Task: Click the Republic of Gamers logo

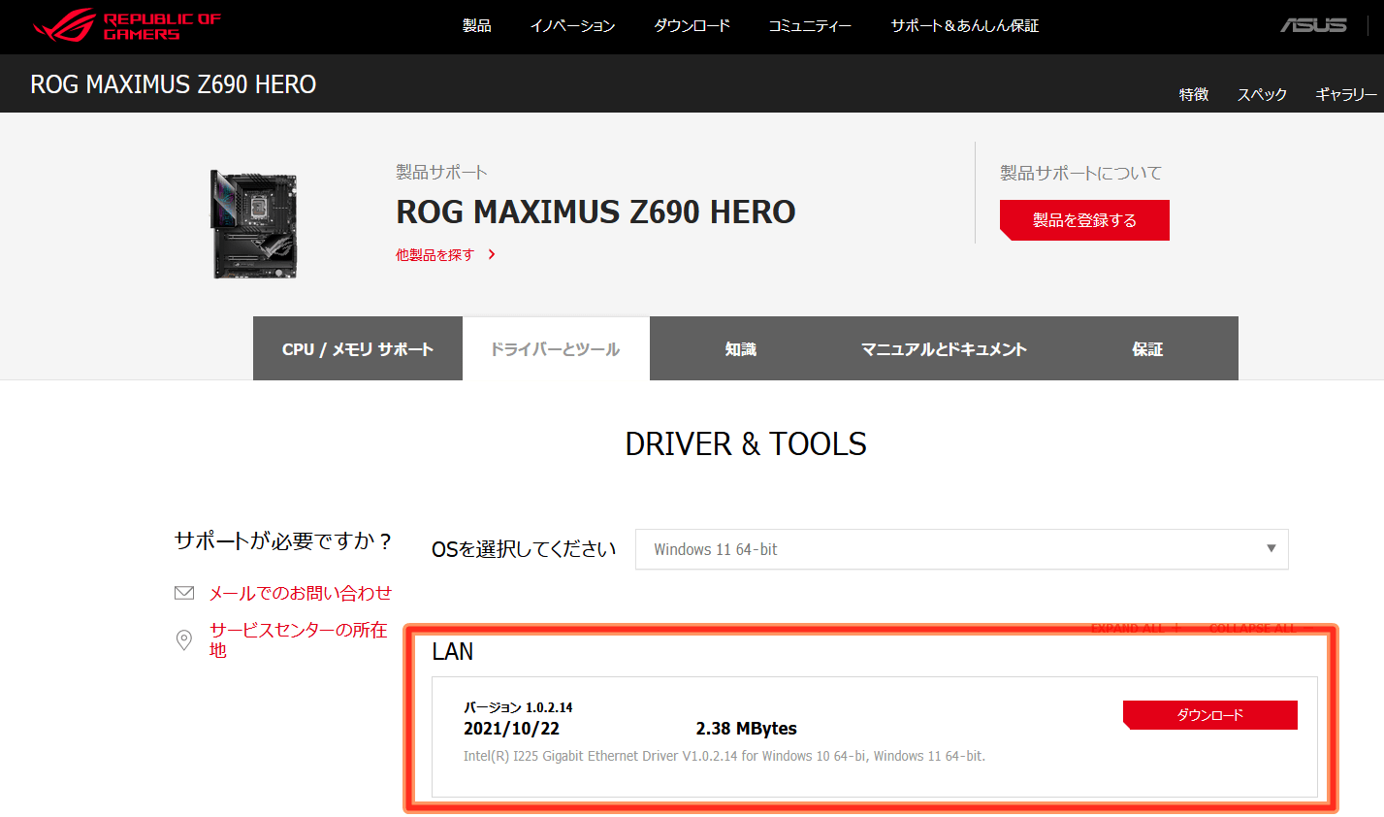Action: pos(127,26)
